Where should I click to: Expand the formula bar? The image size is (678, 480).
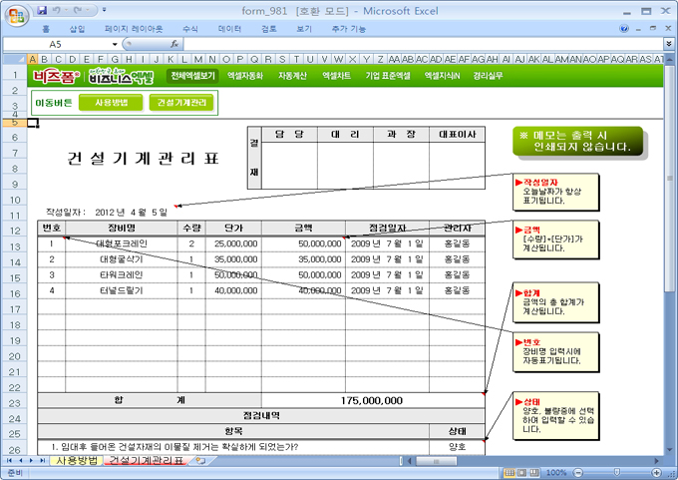(668, 44)
